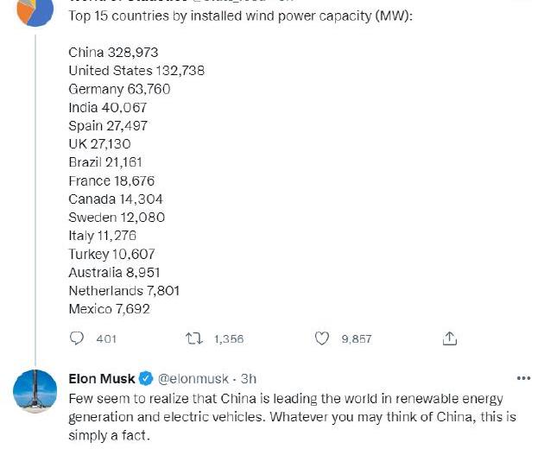
Task: Open the 3h timestamp on Musk's reply
Action: point(248,379)
